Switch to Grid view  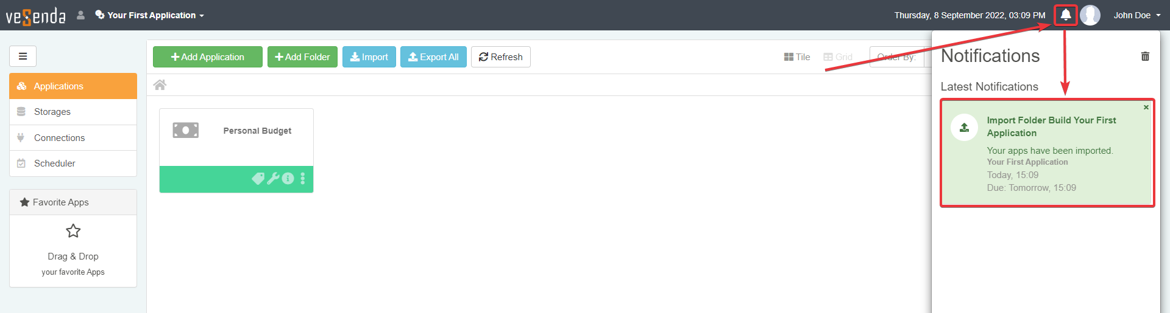838,57
